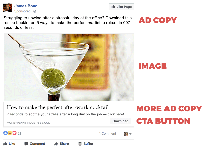Image resolution: width=216 pixels, height=148 pixels.
Task: Like the post with thumbs-up button
Action: [9, 144]
